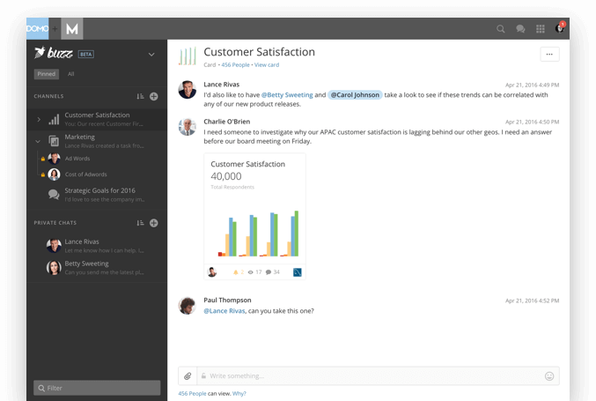Expand the Customer Satisfaction channel arrow
The width and height of the screenshot is (596, 401).
click(39, 120)
